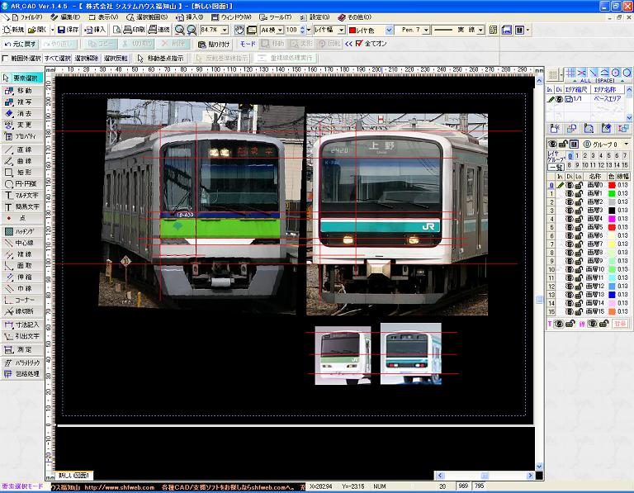Image resolution: width=634 pixels, height=493 pixels.
Task: Toggle the 全てオン checkbox
Action: [359, 43]
